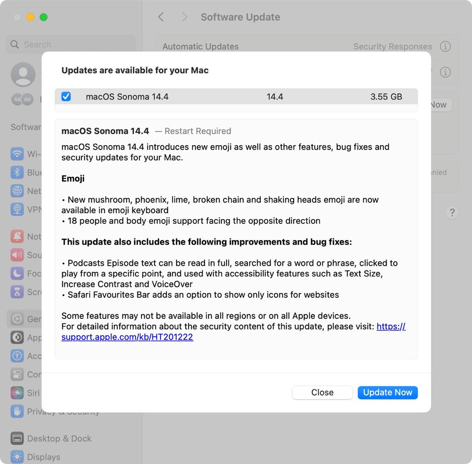Navigate back with the left chevron
Image resolution: width=472 pixels, height=464 pixels.
[161, 17]
